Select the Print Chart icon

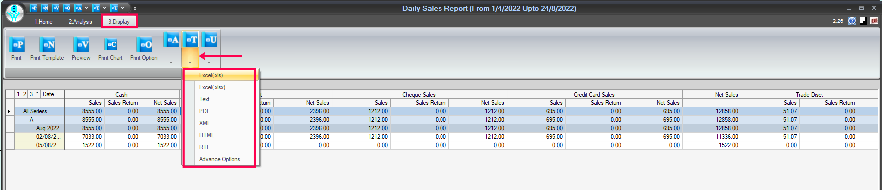(x=110, y=49)
